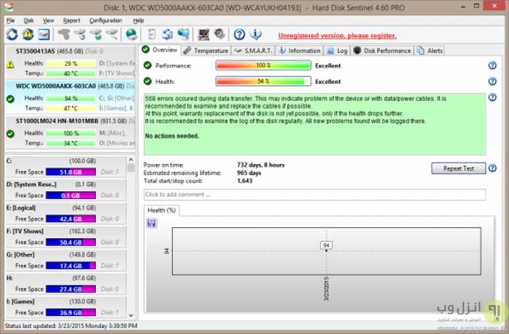Click the disk with magnifier toolbar icon
The width and height of the screenshot is (509, 334).
pyautogui.click(x=112, y=34)
